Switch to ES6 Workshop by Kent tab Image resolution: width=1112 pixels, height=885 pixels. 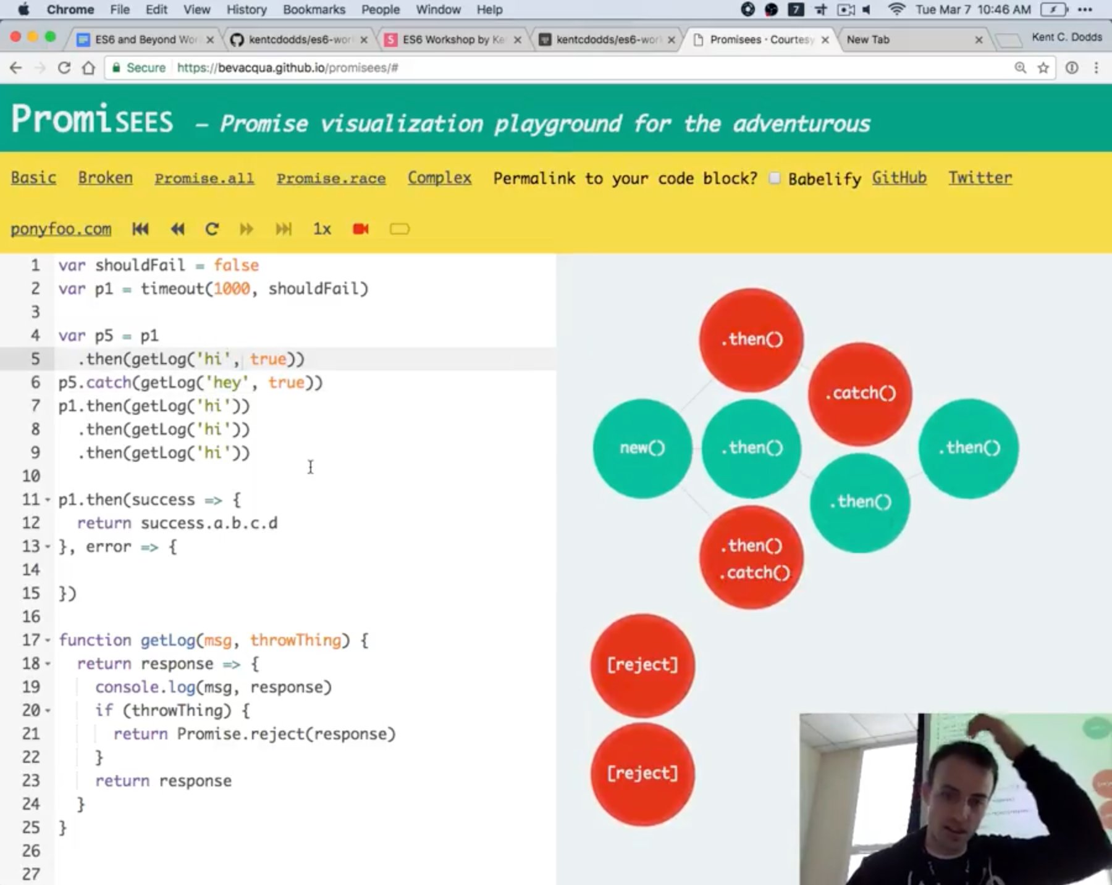pyautogui.click(x=453, y=39)
